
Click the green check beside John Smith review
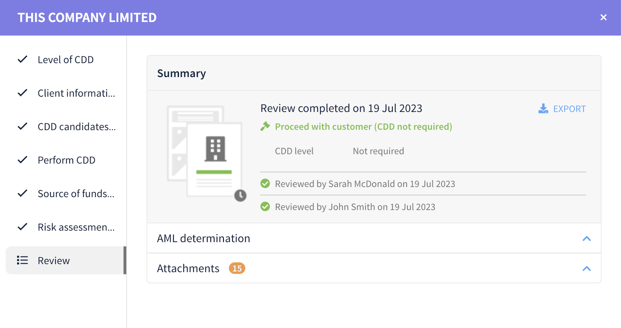(265, 207)
